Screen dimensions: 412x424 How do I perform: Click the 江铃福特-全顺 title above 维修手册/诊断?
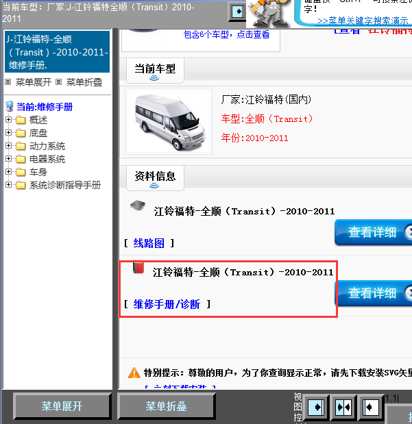click(243, 272)
